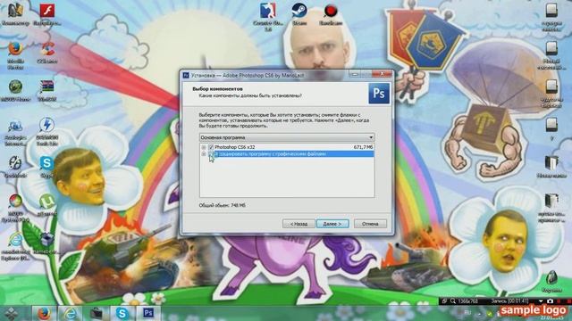Click the magnifier icon in the recorder bar

tap(453, 301)
